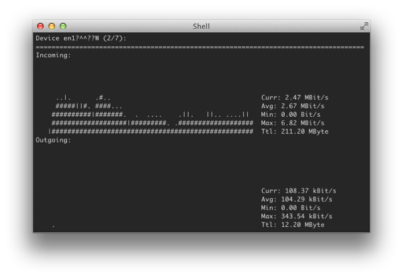This screenshot has width=403, height=278.
Task: Select outgoing 'Max: 343.54 kBit/s' value
Action: pyautogui.click(x=297, y=216)
